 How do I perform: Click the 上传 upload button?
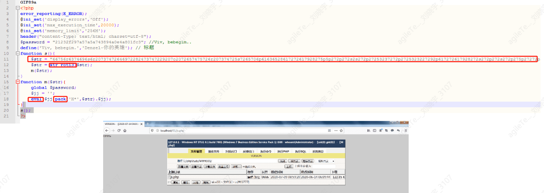[x=289, y=166]
